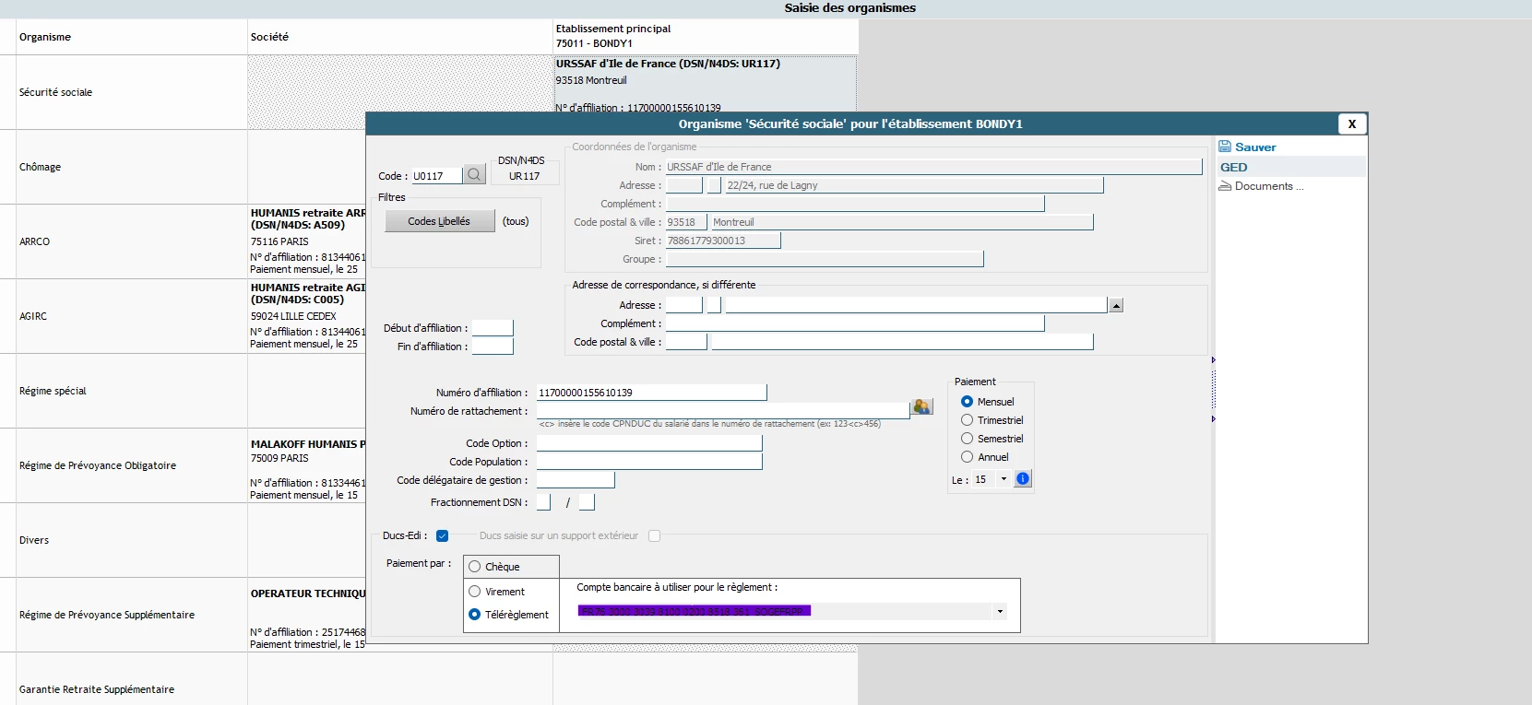Select Chèque as payment method
The height and width of the screenshot is (705, 1532).
click(475, 567)
